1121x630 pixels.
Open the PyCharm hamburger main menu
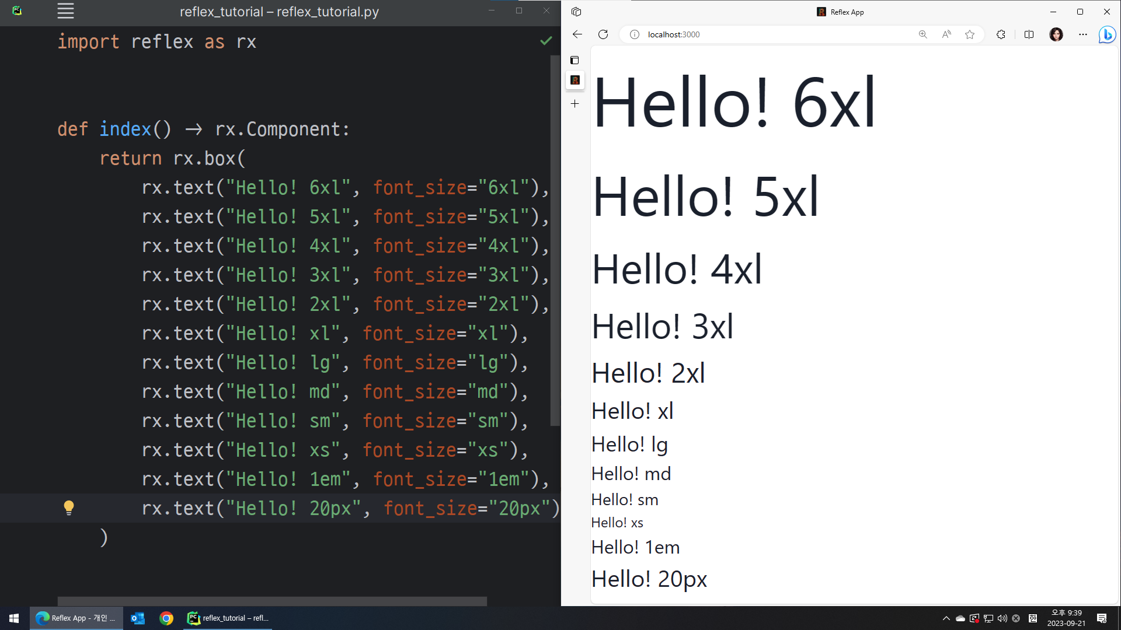tap(65, 11)
